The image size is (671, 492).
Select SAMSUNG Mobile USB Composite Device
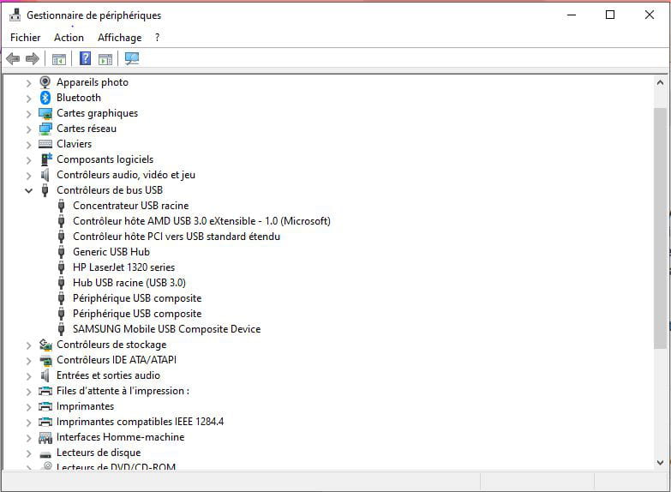[x=166, y=329]
